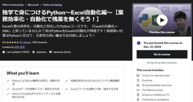193x102 pixels.
Task: Open the 17 ratings link
Action: point(25,42)
